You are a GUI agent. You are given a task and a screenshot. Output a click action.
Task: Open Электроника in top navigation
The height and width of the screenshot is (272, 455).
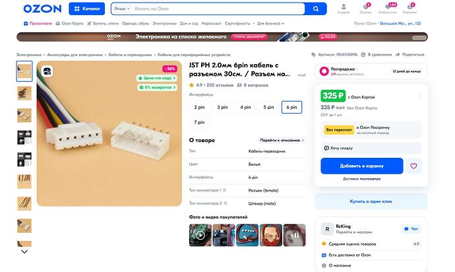click(164, 24)
